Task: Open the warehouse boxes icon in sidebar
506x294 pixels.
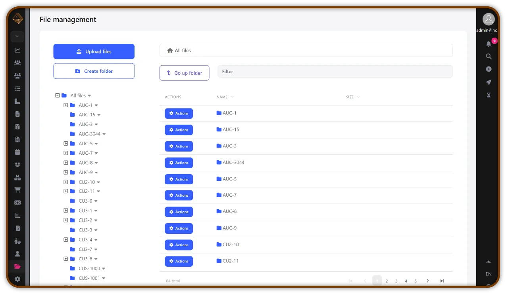Action: click(17, 177)
